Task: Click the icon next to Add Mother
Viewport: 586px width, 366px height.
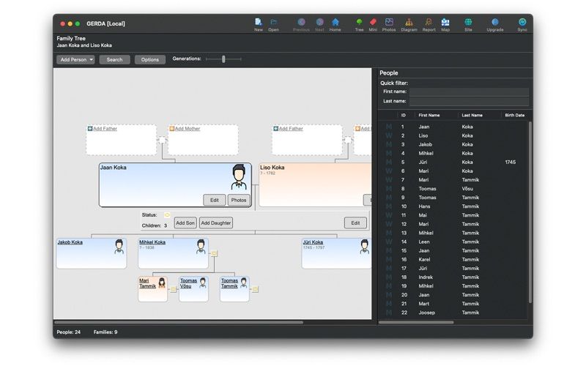Action: point(171,129)
